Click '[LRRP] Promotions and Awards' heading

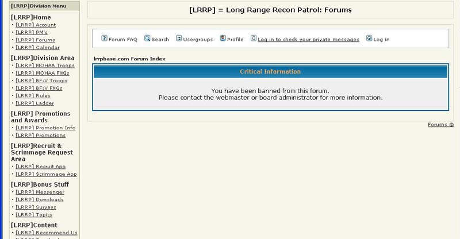[x=40, y=117]
